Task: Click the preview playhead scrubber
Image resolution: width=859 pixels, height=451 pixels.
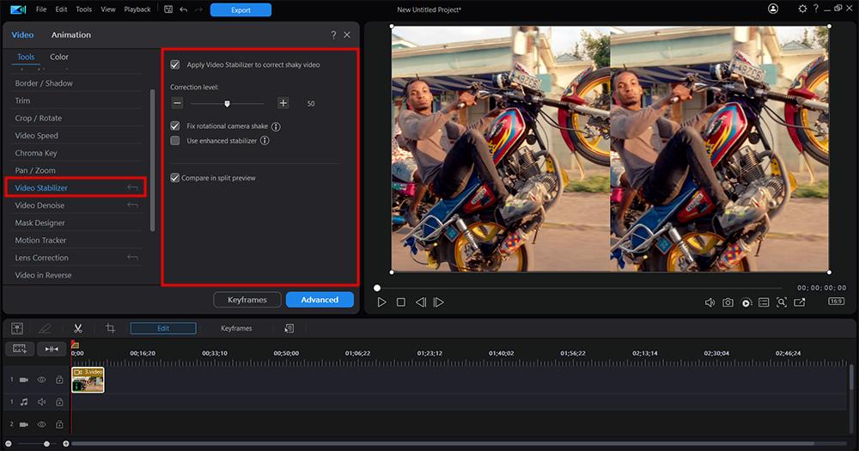Action: 377,288
